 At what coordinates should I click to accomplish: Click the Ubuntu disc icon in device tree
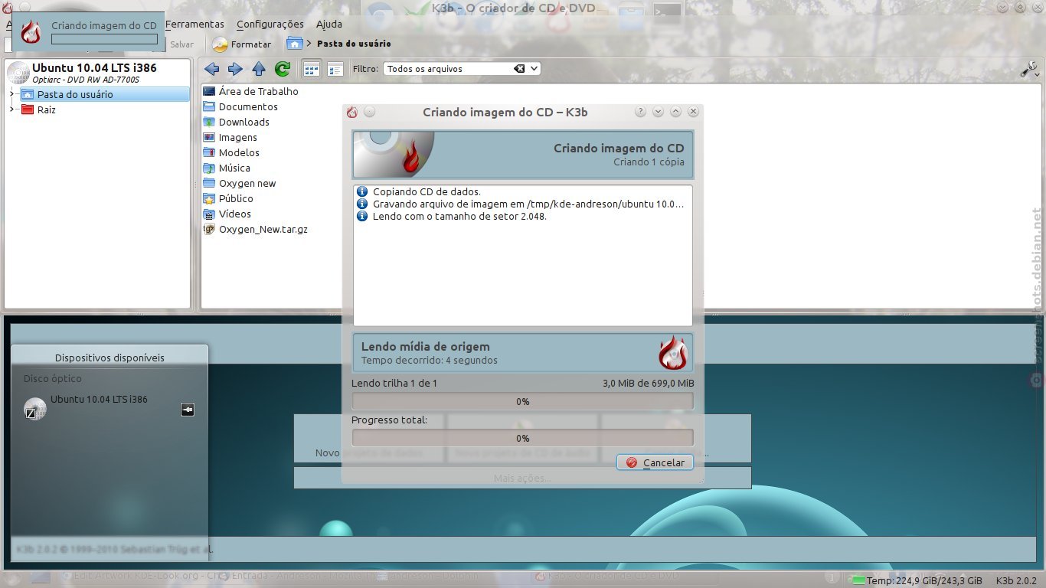pyautogui.click(x=18, y=73)
